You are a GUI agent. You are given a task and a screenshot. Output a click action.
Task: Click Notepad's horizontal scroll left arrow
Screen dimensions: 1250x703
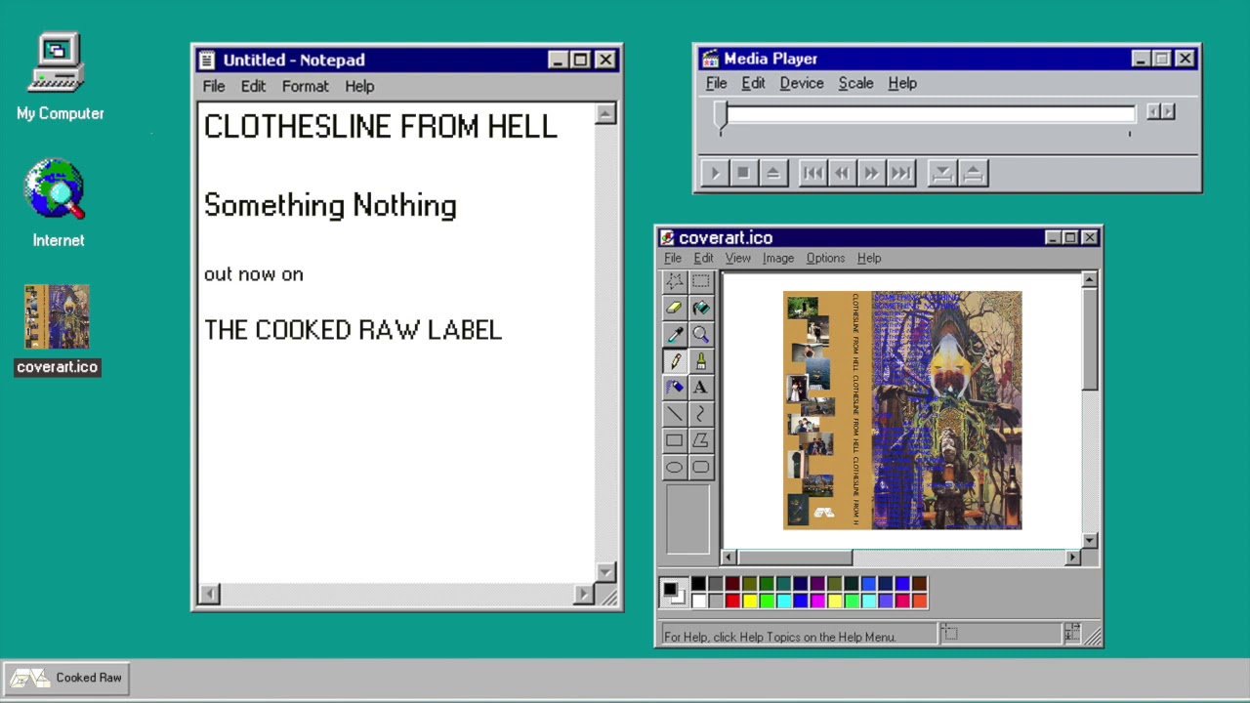[210, 594]
